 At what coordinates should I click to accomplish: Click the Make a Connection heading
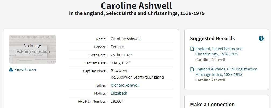click(x=212, y=105)
